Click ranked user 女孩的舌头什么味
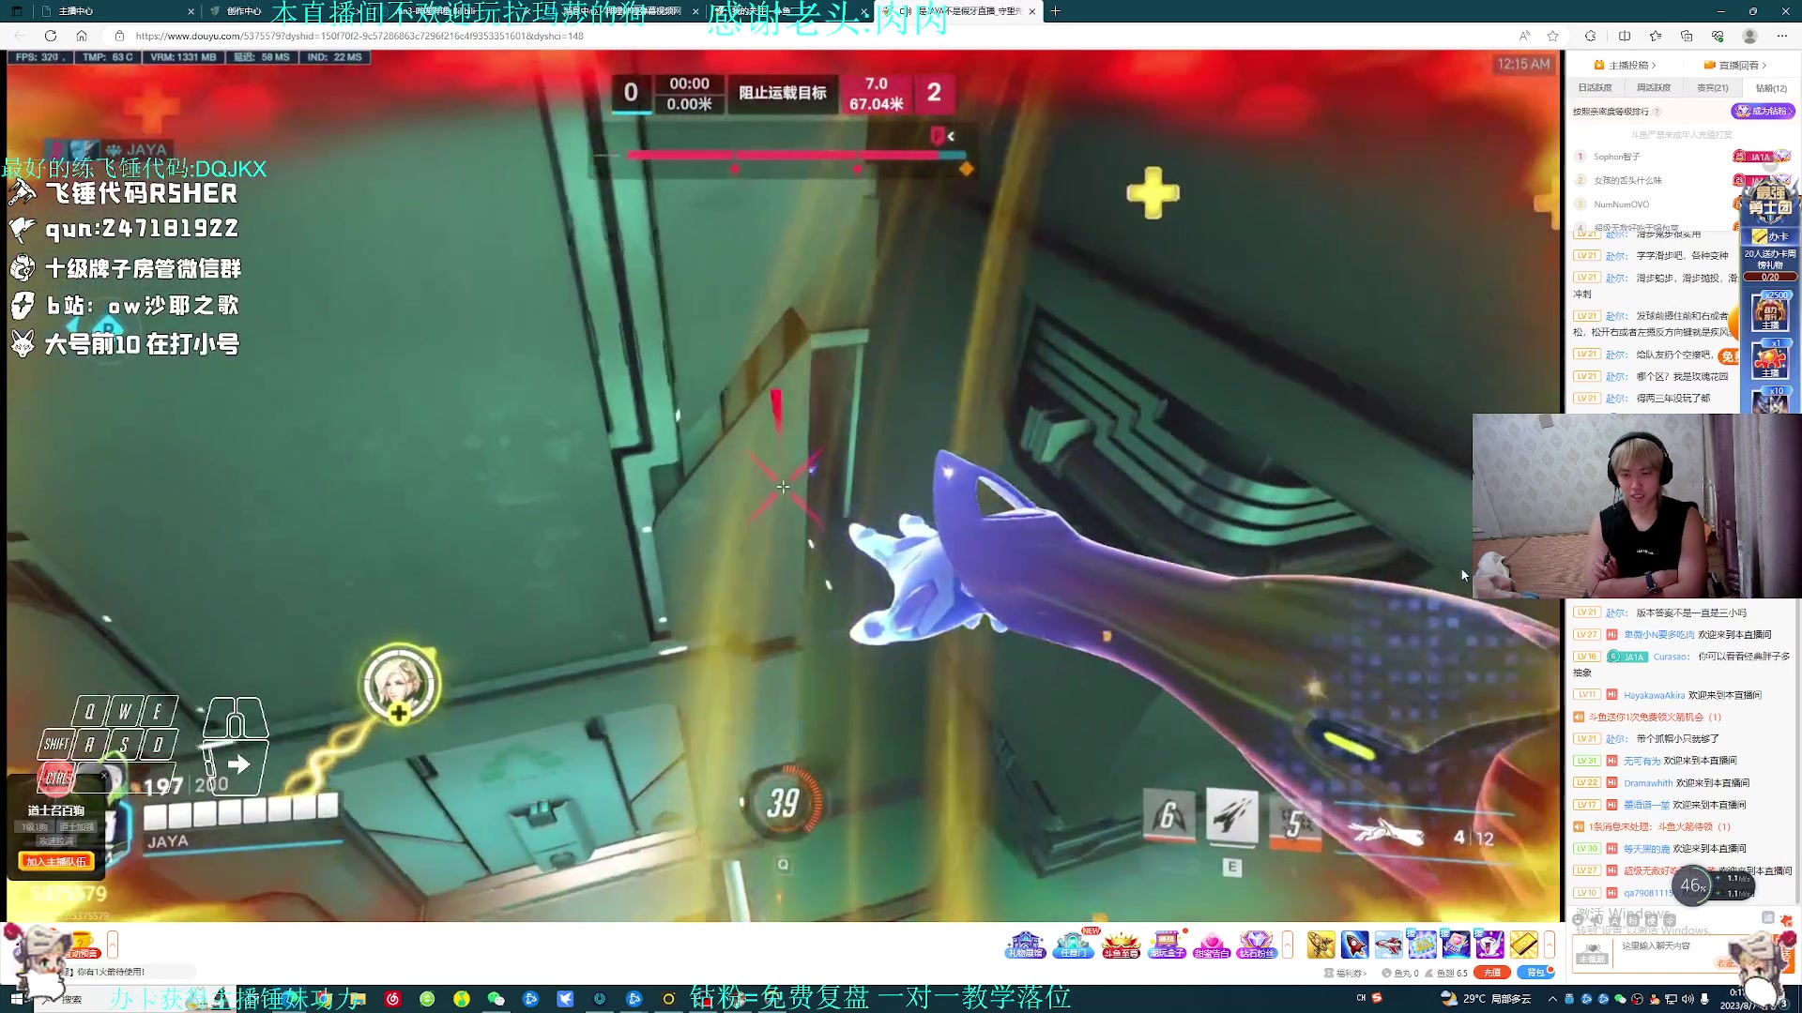This screenshot has height=1013, width=1802. (x=1627, y=180)
